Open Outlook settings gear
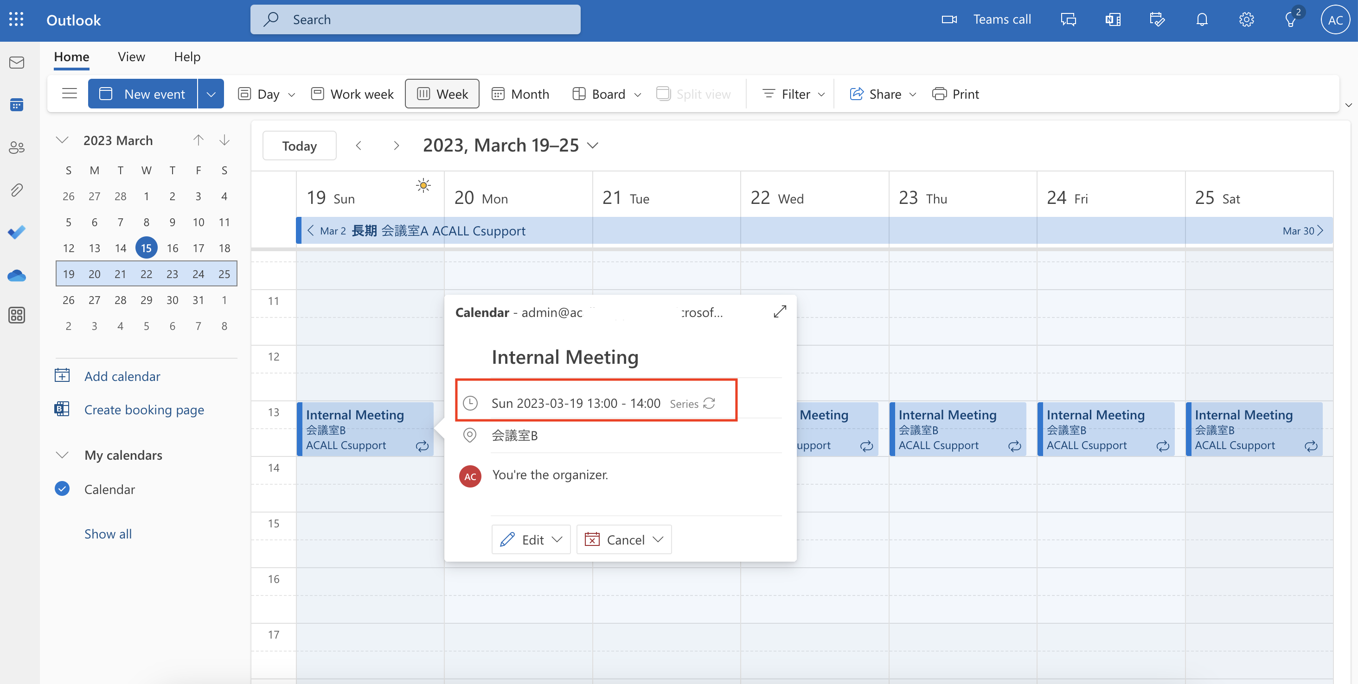This screenshot has width=1358, height=684. 1246,19
